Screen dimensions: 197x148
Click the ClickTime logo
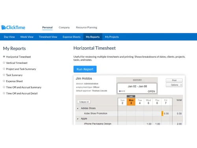(13, 27)
